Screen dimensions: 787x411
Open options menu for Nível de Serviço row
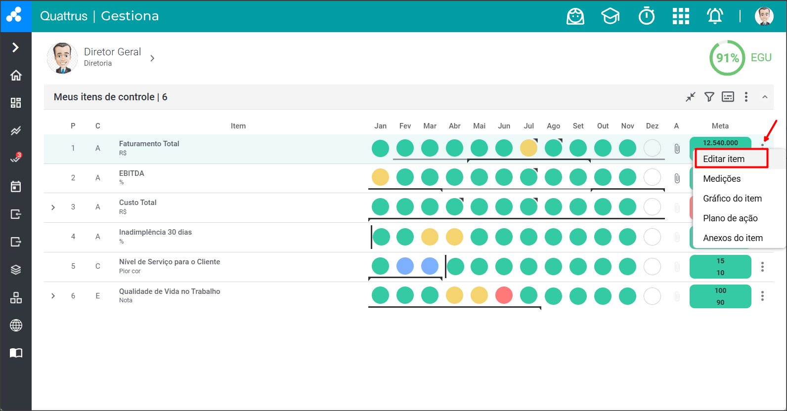(762, 267)
